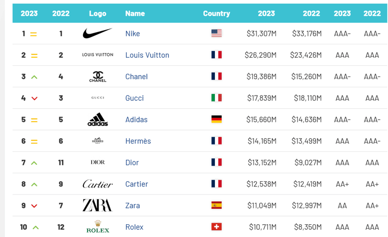
Task: Sort by the Name column header
Action: (135, 13)
